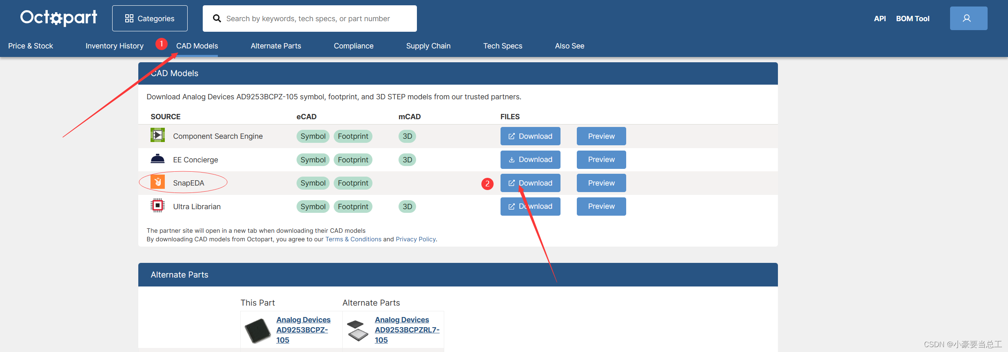Open Terms & Conditions link

[353, 239]
